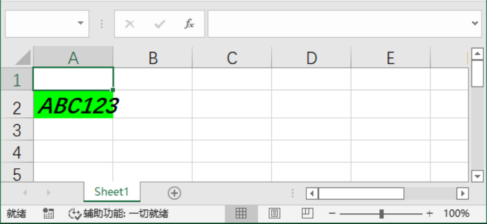The width and height of the screenshot is (487, 224).
Task: Click the 100% zoom level button
Action: (456, 214)
